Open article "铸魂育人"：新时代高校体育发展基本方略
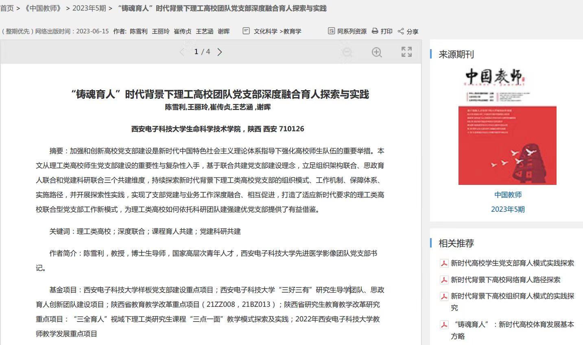The image size is (583, 345). coord(514,325)
